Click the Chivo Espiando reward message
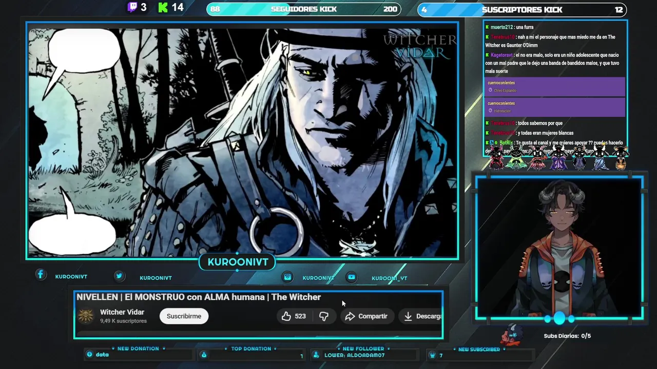657x369 pixels. (x=556, y=86)
